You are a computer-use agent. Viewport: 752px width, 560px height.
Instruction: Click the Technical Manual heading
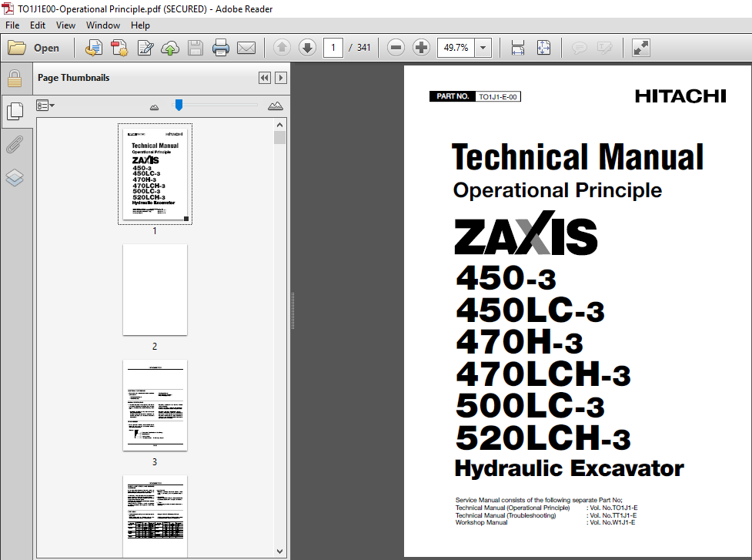coord(577,157)
